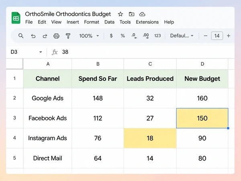Select the Paint format tool

(68, 36)
